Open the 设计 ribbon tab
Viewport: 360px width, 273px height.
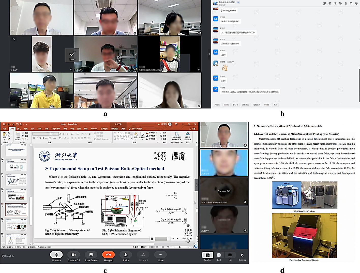coord(33,129)
